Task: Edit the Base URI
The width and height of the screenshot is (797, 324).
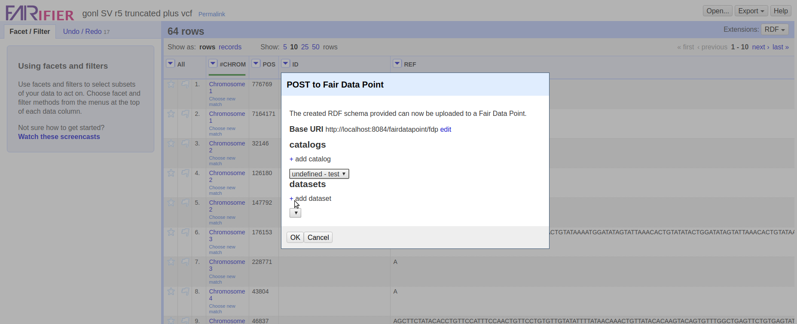Action: (446, 130)
